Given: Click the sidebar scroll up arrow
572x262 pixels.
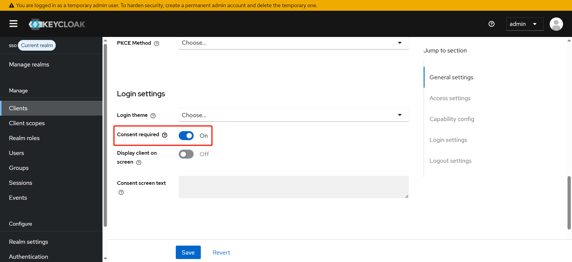Looking at the screenshot, I should point(105,41).
